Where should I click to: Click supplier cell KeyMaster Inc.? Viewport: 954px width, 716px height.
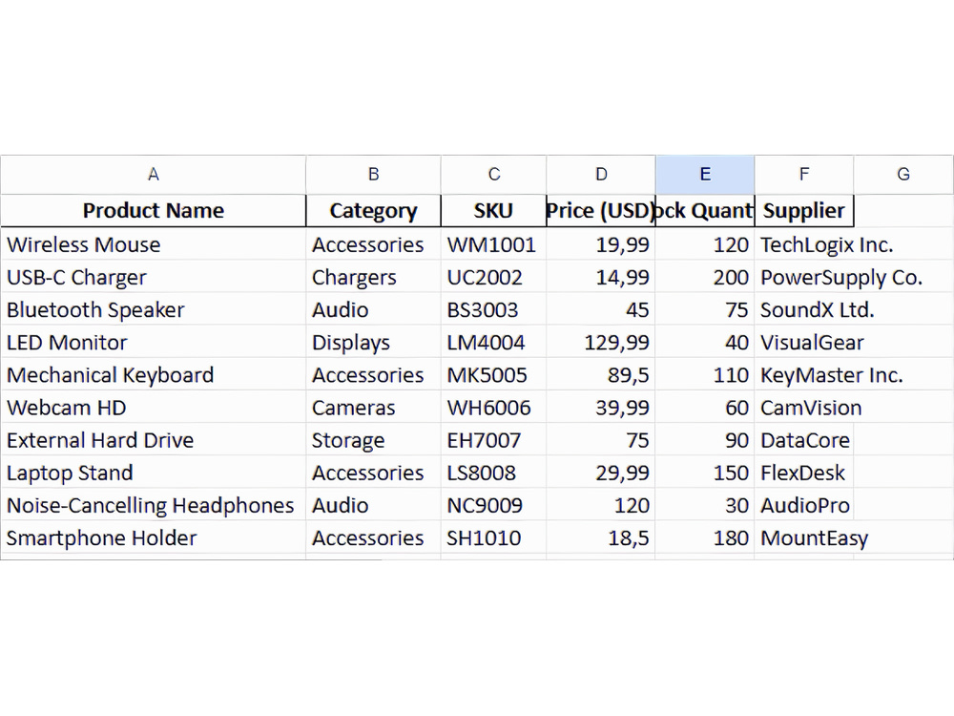click(x=804, y=375)
